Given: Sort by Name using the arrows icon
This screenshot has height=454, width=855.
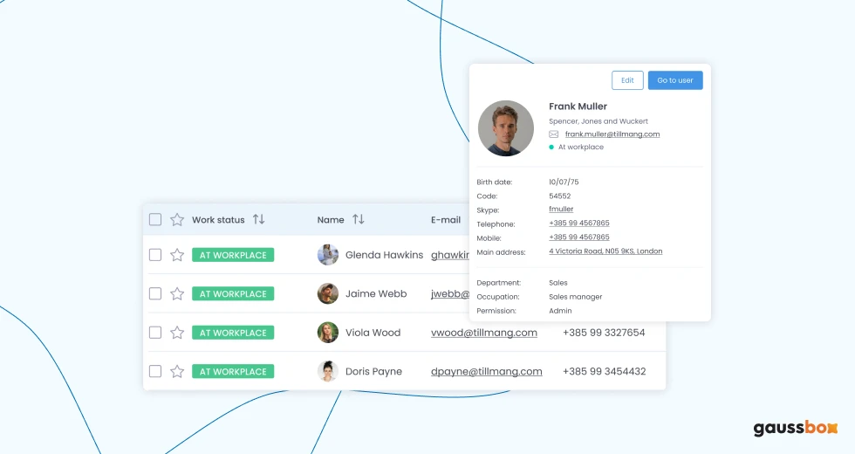Looking at the screenshot, I should pos(359,220).
